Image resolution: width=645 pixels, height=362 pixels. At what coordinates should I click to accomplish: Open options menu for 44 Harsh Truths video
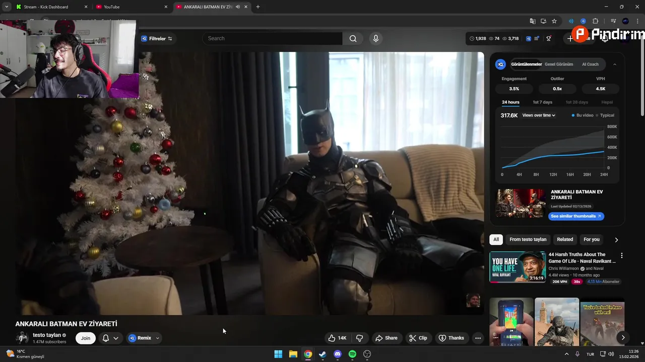click(x=621, y=255)
